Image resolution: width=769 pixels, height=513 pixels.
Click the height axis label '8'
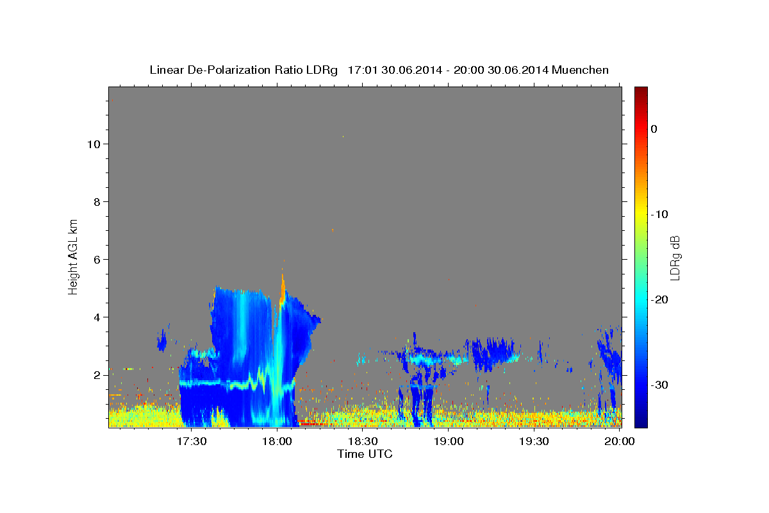97,202
